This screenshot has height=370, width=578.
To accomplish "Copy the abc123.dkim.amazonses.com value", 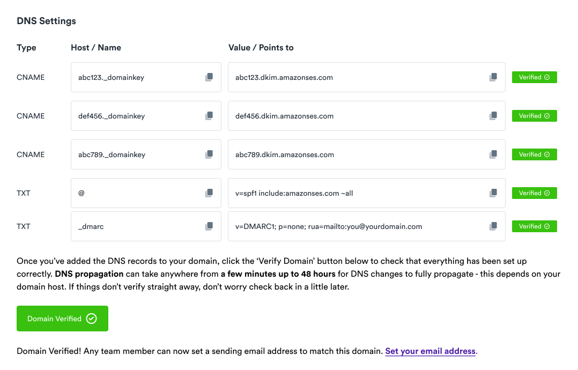I will click(x=493, y=77).
